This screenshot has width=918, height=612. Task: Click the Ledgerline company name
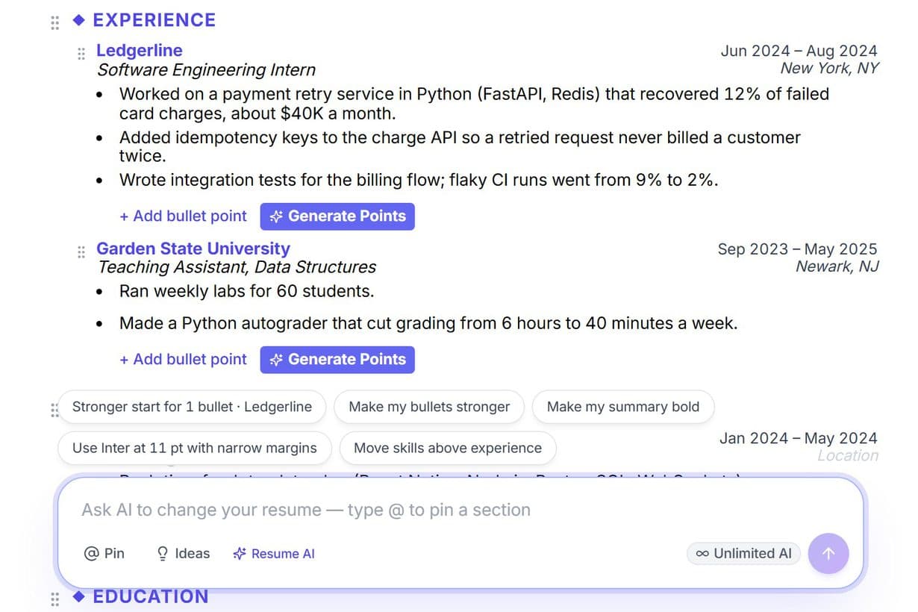click(x=140, y=51)
